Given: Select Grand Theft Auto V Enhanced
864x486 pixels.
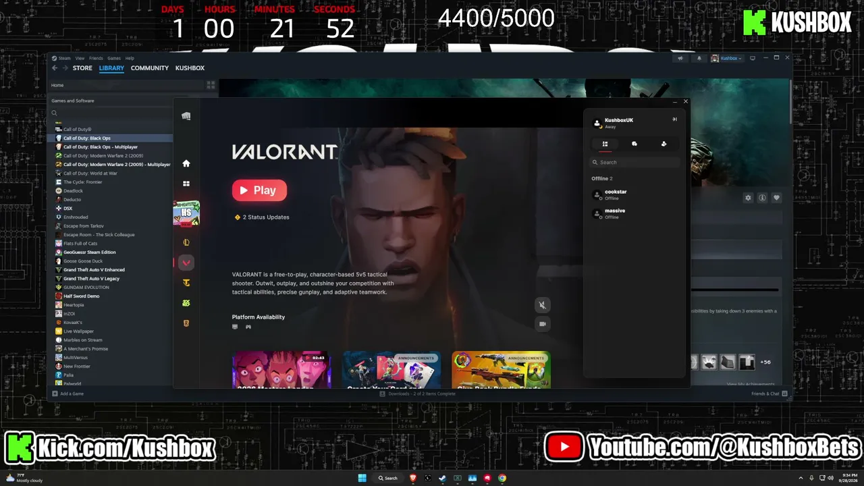Looking at the screenshot, I should pos(94,269).
